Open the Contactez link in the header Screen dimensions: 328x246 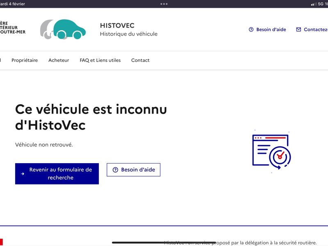(312, 30)
